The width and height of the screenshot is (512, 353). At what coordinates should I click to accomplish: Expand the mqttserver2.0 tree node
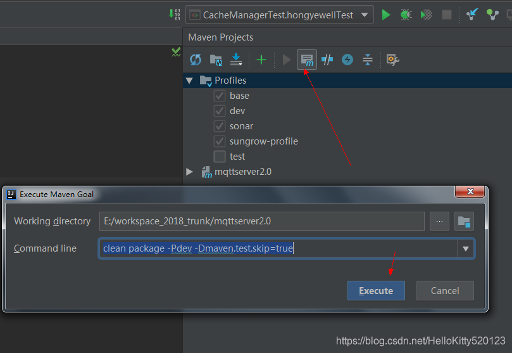189,172
